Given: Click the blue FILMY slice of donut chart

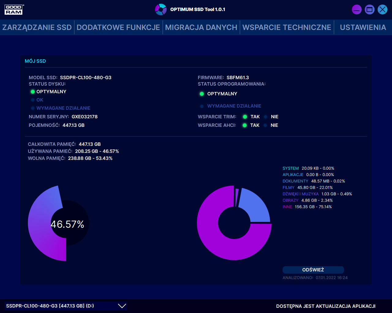Looking at the screenshot, I should click(x=256, y=206).
